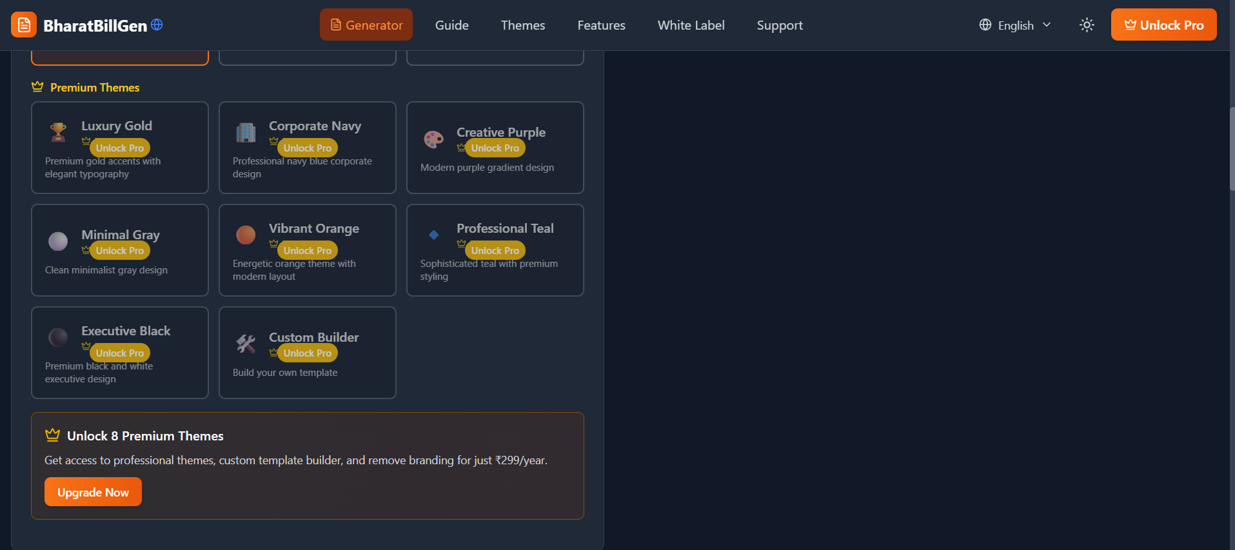Click the Vibrant Orange theme title
Image resolution: width=1235 pixels, height=550 pixels.
tap(314, 228)
